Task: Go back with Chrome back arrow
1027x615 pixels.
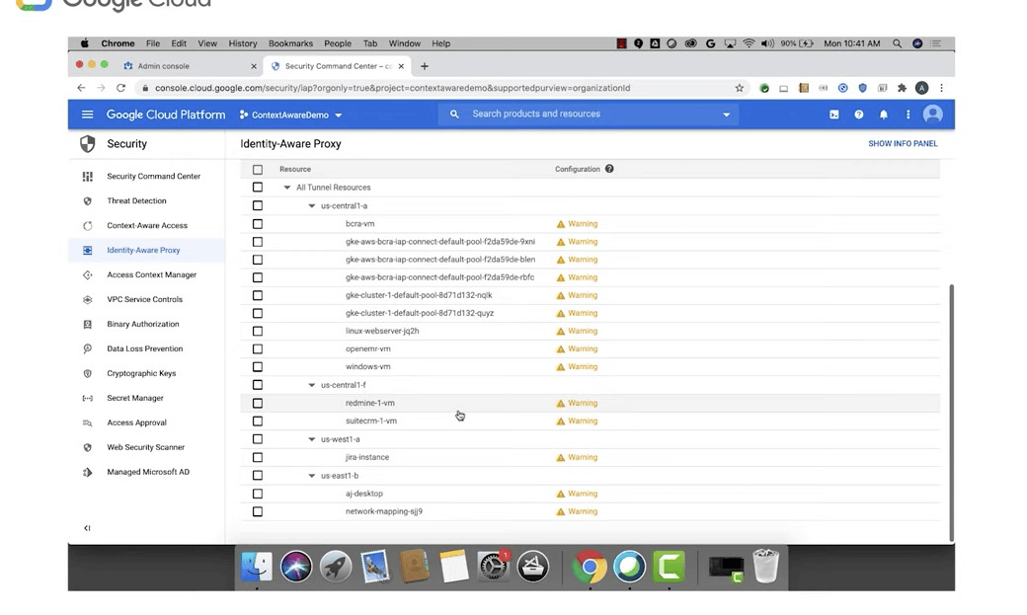Action: click(x=81, y=88)
